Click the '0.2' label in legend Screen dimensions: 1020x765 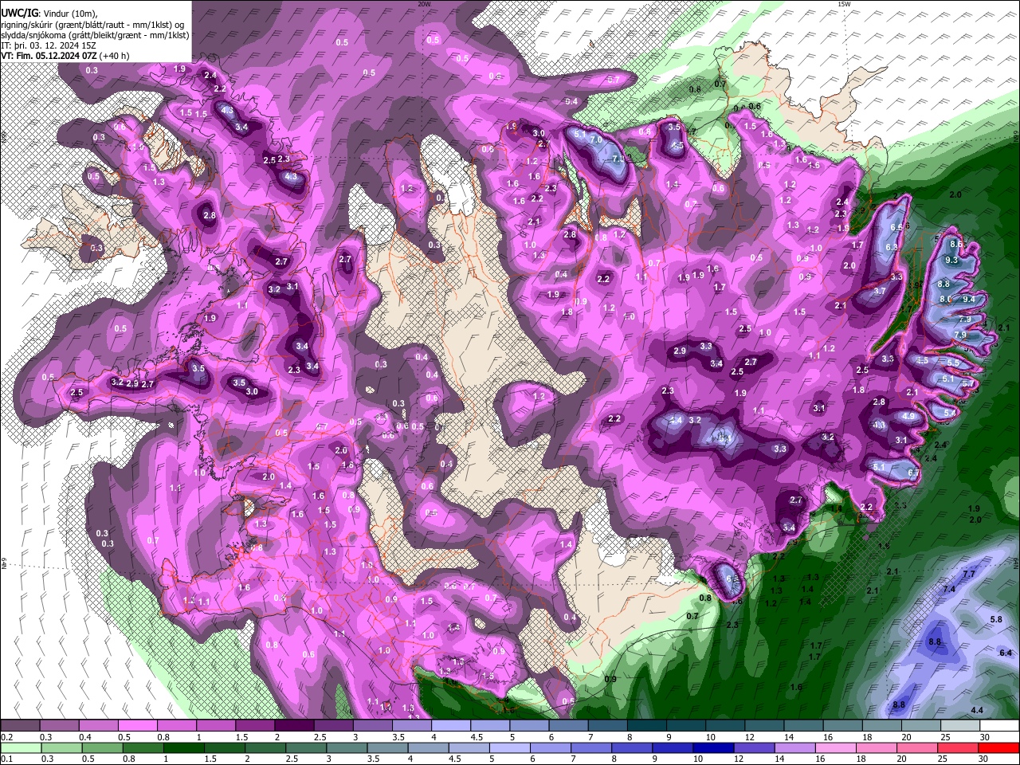[x=6, y=737]
